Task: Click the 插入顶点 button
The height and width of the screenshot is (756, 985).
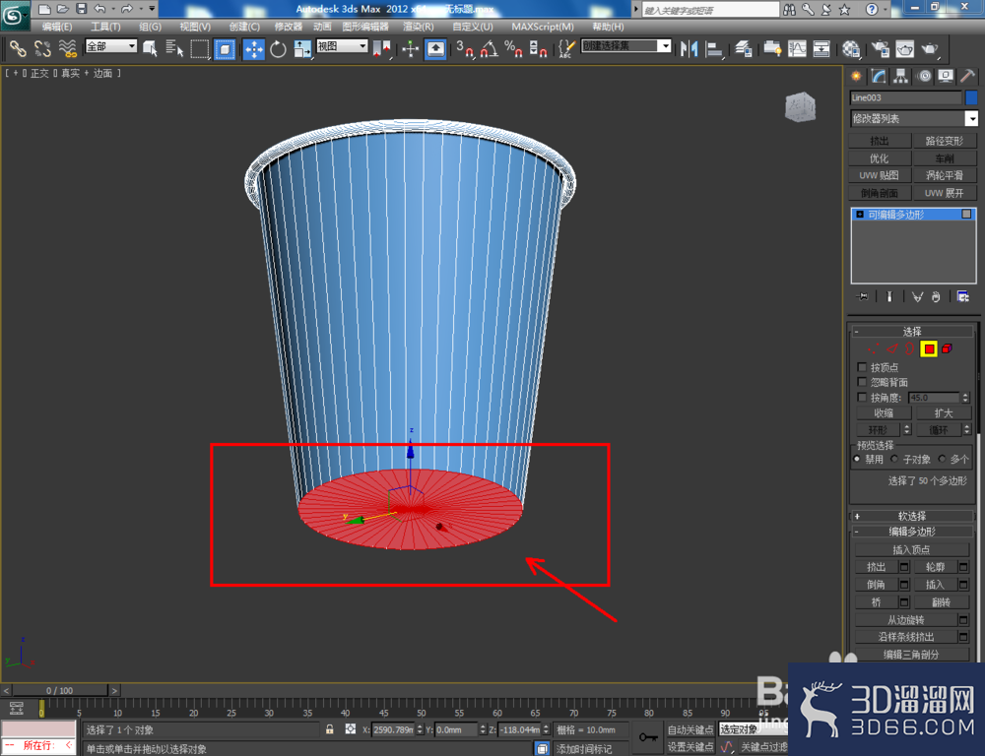Action: tap(911, 549)
